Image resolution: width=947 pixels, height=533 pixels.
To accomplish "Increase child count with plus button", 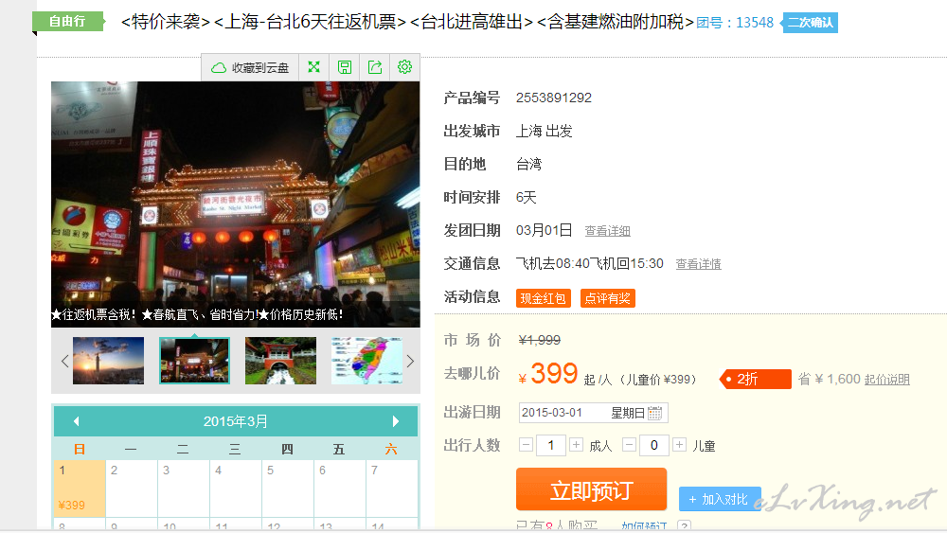I will point(679,446).
